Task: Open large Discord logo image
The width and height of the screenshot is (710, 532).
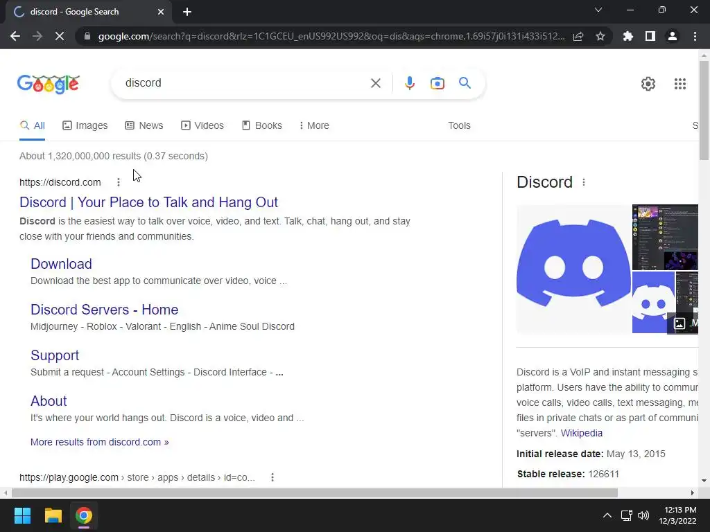Action: pos(573,269)
